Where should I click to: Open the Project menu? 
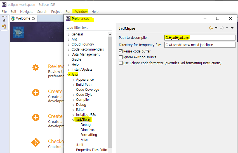(56, 12)
